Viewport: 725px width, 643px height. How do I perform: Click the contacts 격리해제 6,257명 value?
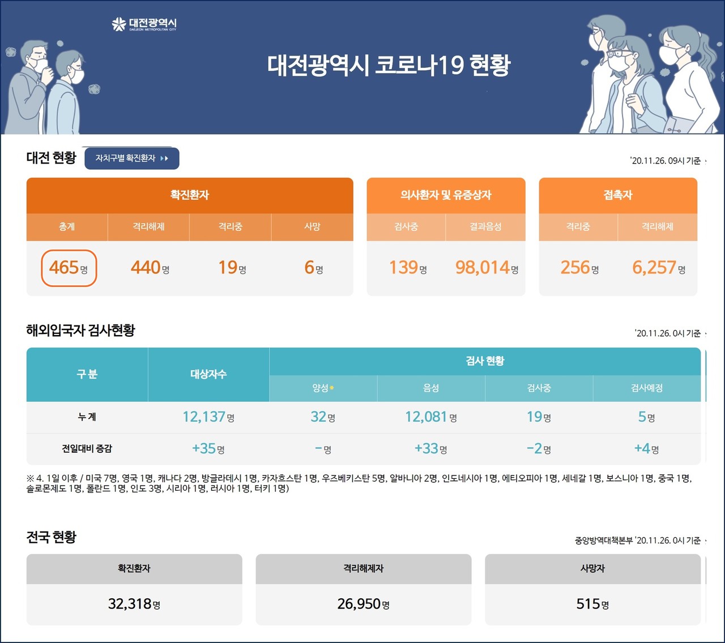[x=659, y=267]
